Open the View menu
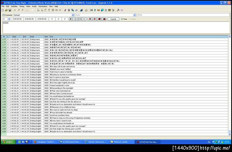232x152 pixels. 51,6
